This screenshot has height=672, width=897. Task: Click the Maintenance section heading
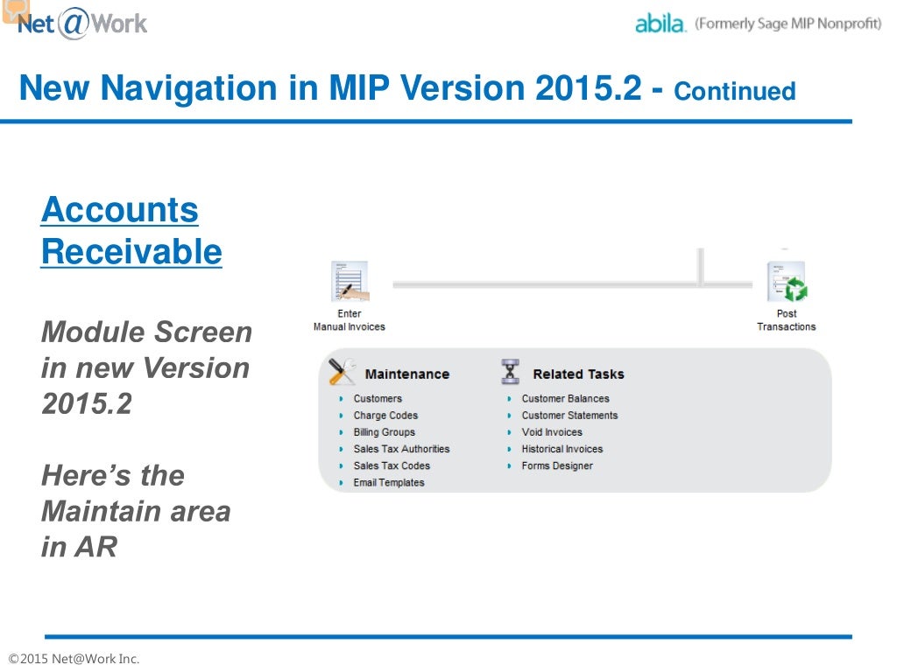click(x=406, y=374)
